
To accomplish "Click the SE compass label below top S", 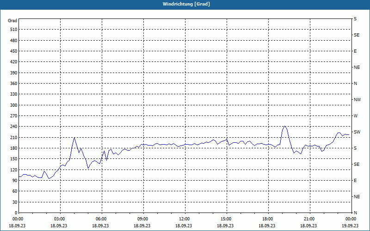I will pos(357,35).
